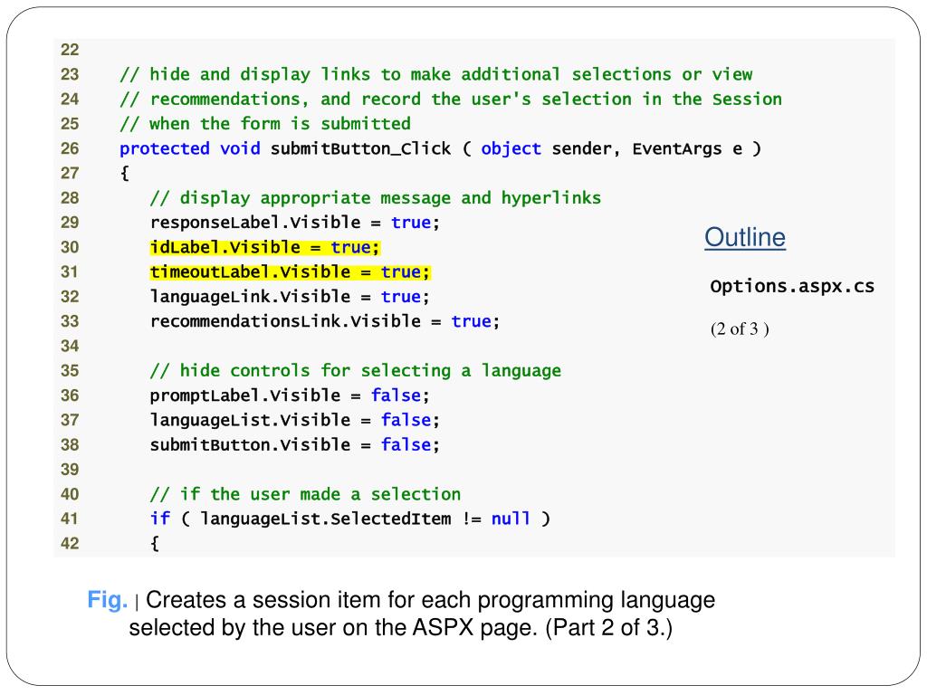Click the promptLabel.Visible = false statement

pyautogui.click(x=290, y=395)
